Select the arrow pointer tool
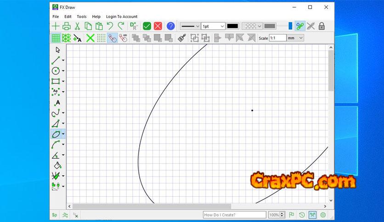This screenshot has width=384, height=222. pos(57,50)
